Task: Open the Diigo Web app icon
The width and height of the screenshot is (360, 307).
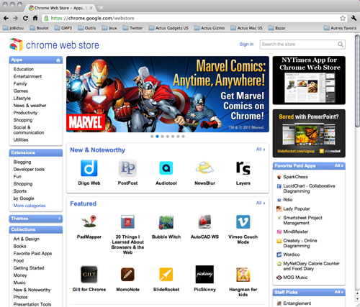Action: 89,168
